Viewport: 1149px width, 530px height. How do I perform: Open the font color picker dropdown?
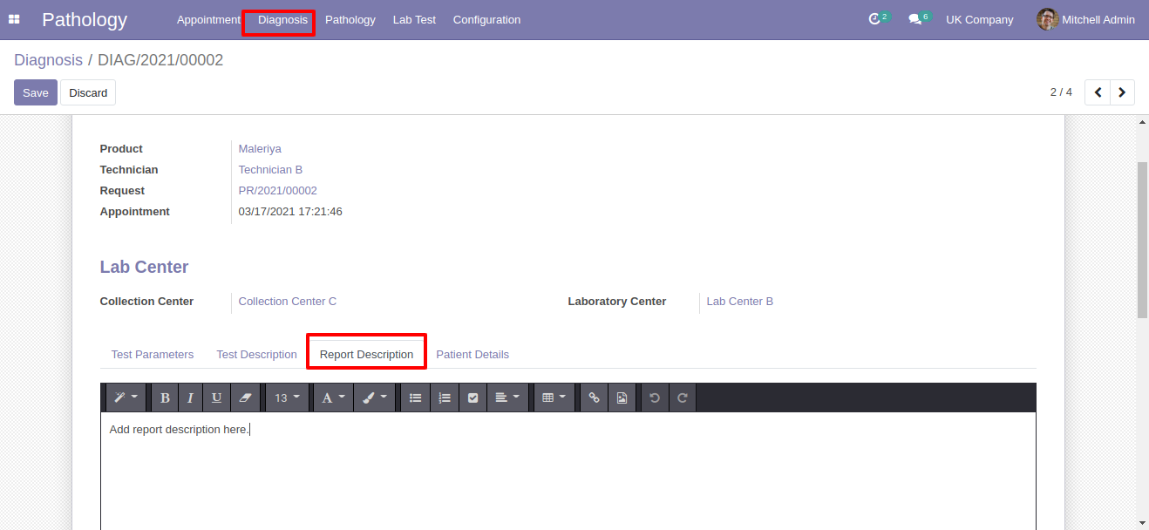(333, 397)
